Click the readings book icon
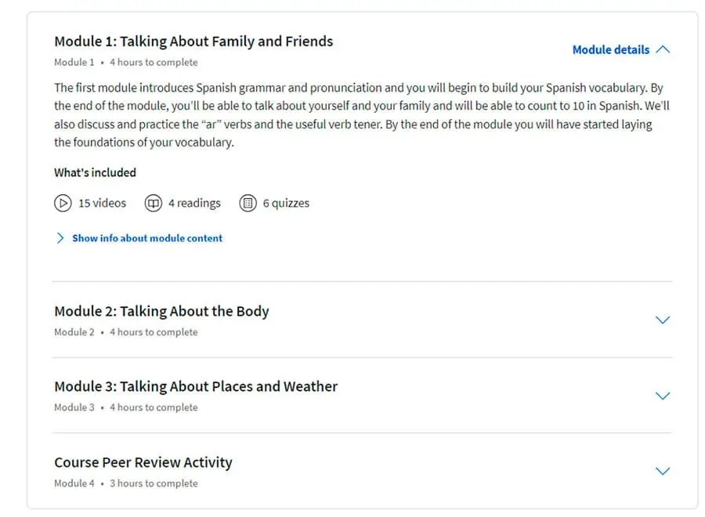Image resolution: width=705 pixels, height=517 pixels. (x=154, y=203)
